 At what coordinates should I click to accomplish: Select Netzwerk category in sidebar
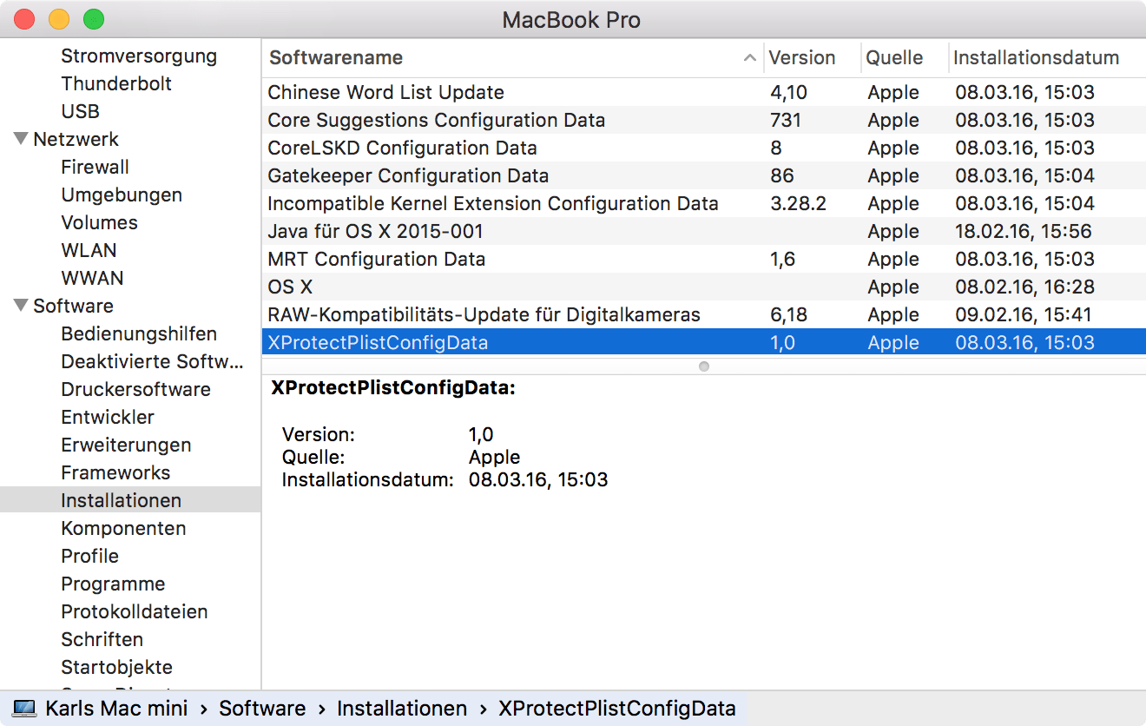[76, 139]
